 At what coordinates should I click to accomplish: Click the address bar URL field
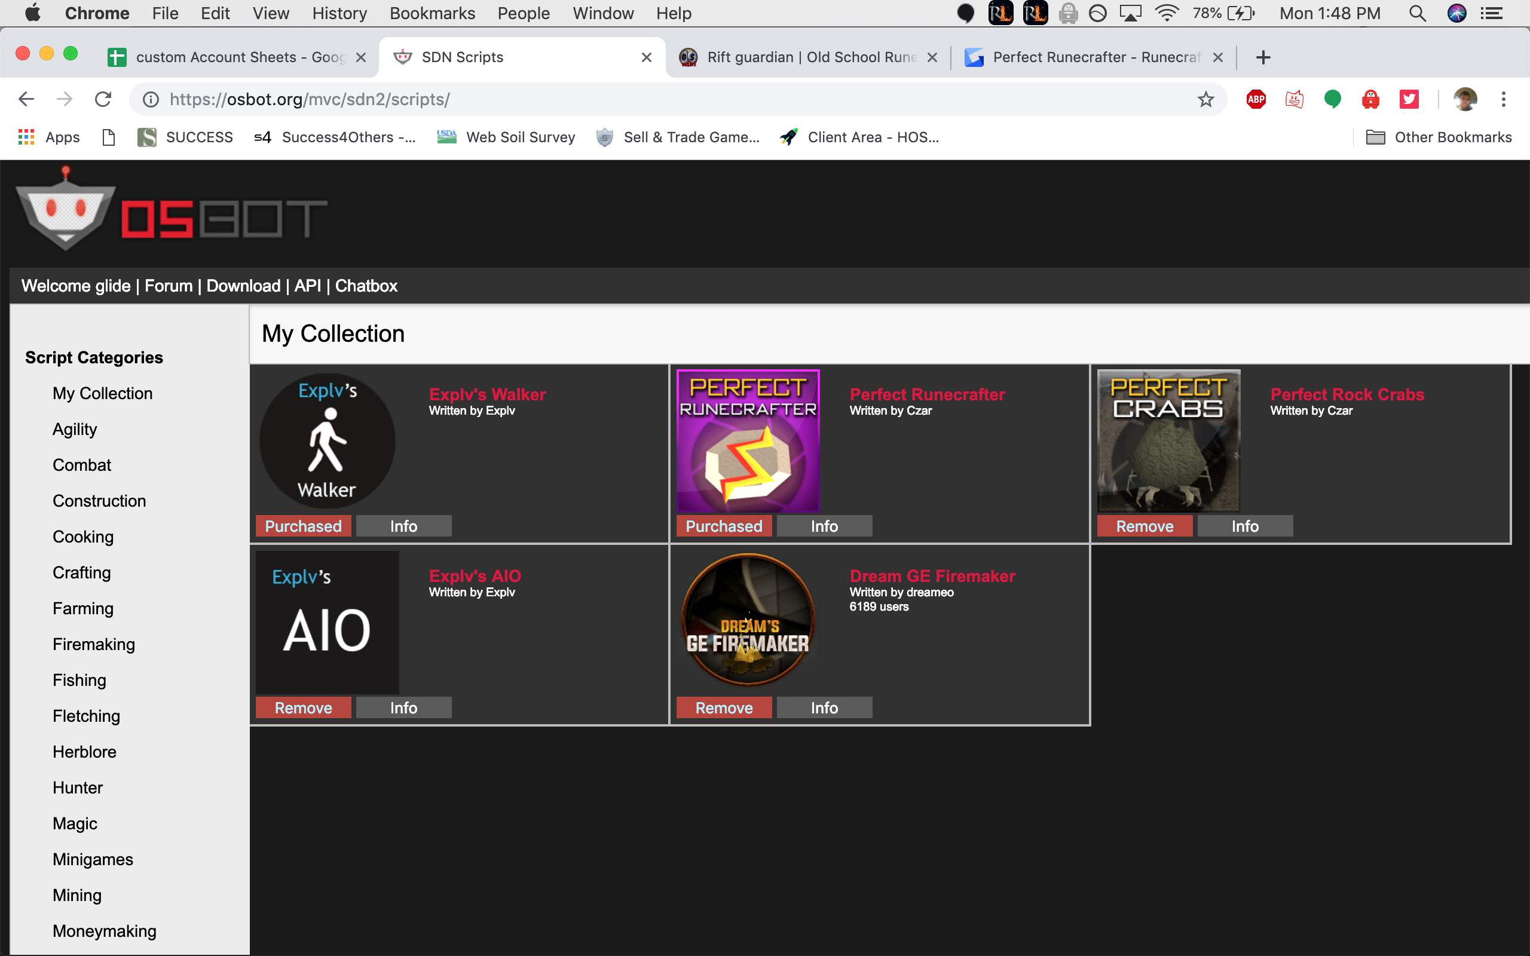pyautogui.click(x=632, y=99)
